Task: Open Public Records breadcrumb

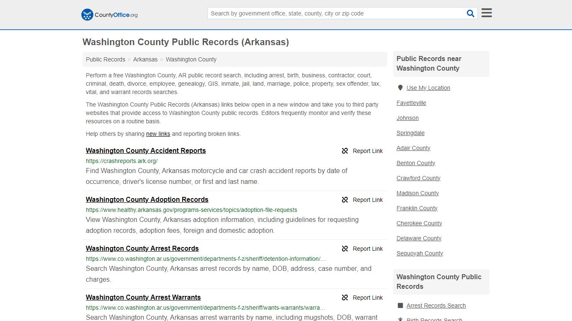Action: (x=106, y=59)
